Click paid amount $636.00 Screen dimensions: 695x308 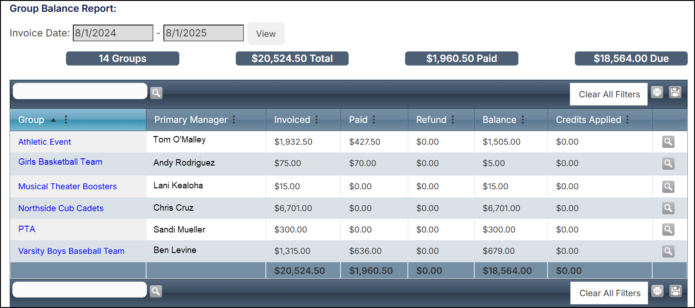(365, 251)
